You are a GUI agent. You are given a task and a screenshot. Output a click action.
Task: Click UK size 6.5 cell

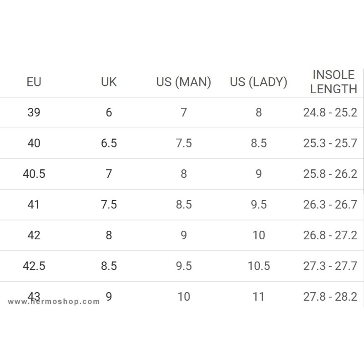pos(109,143)
